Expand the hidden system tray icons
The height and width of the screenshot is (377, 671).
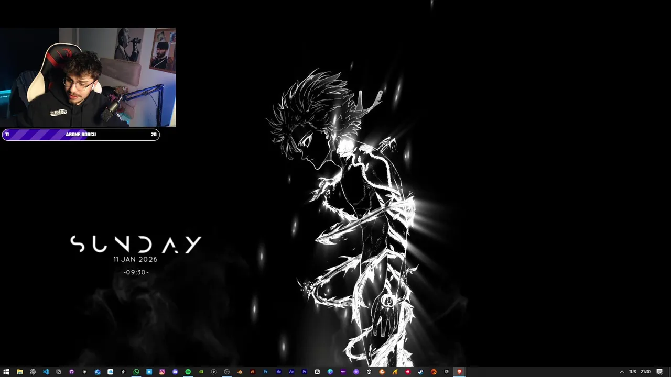pos(622,372)
